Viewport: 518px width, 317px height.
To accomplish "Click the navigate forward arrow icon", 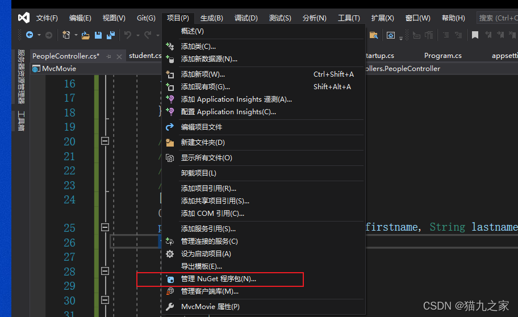I will click(x=49, y=35).
